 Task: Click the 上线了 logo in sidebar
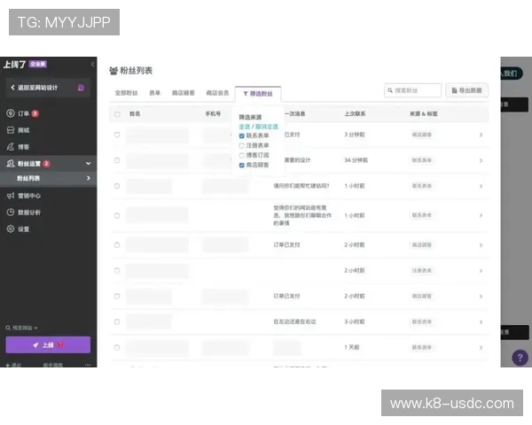pos(14,65)
